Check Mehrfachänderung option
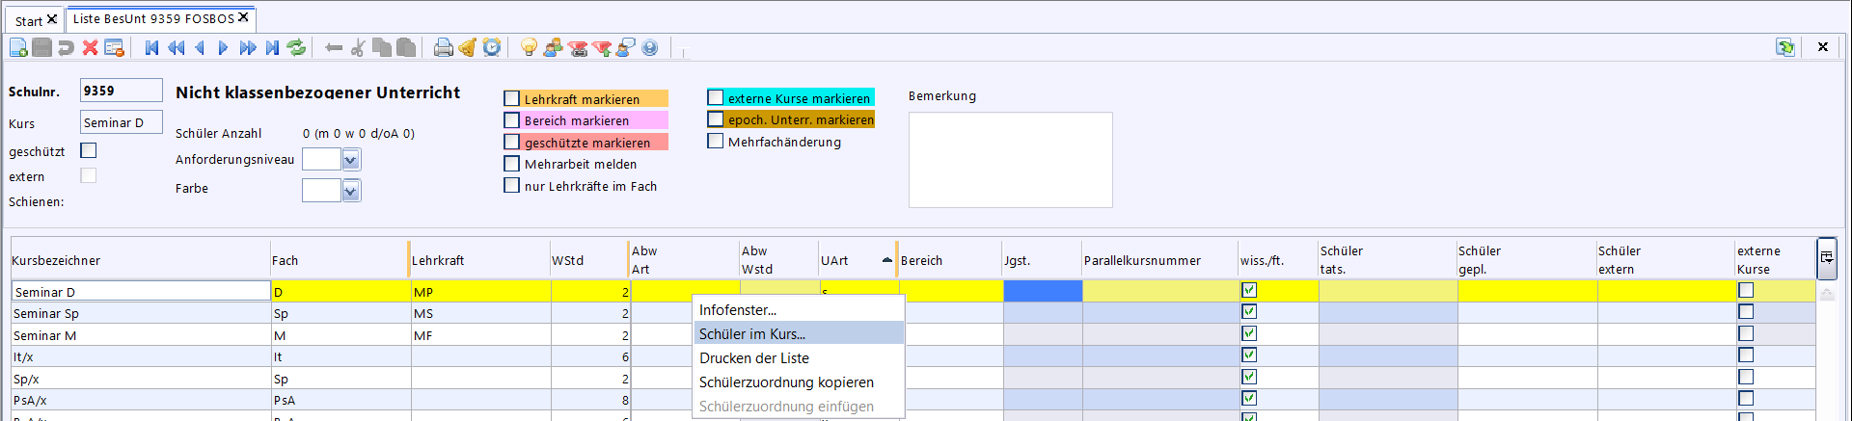The image size is (1852, 421). click(716, 141)
